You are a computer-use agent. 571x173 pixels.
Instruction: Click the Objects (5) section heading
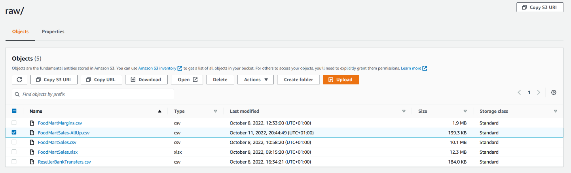pos(27,58)
